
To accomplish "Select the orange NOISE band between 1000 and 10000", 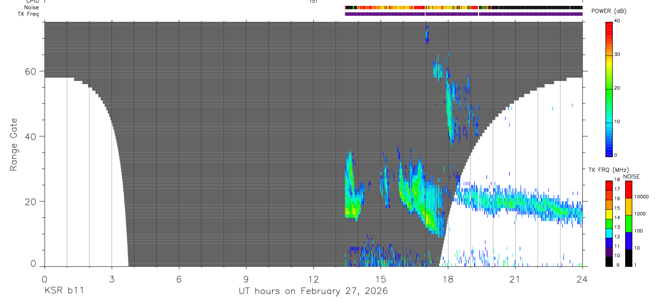I will click(628, 206).
